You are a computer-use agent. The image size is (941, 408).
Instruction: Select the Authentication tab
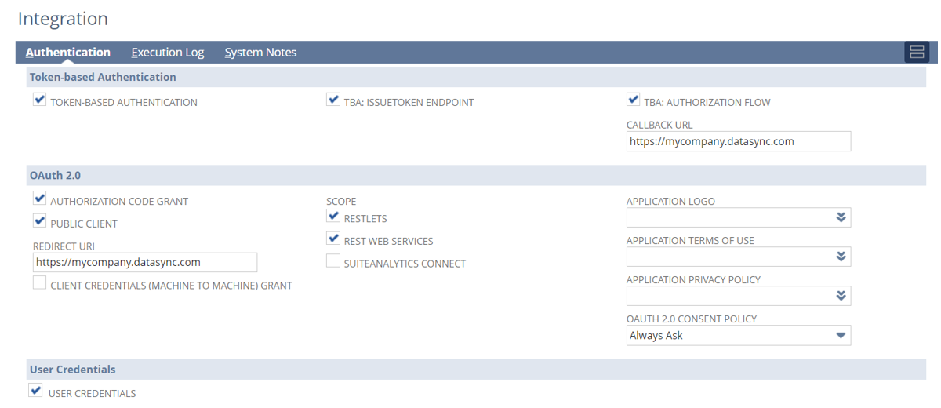68,53
